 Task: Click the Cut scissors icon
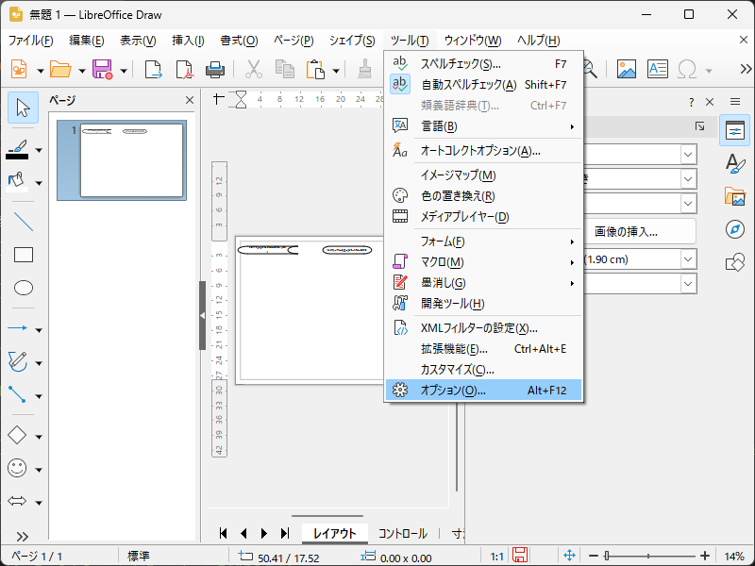click(x=253, y=70)
